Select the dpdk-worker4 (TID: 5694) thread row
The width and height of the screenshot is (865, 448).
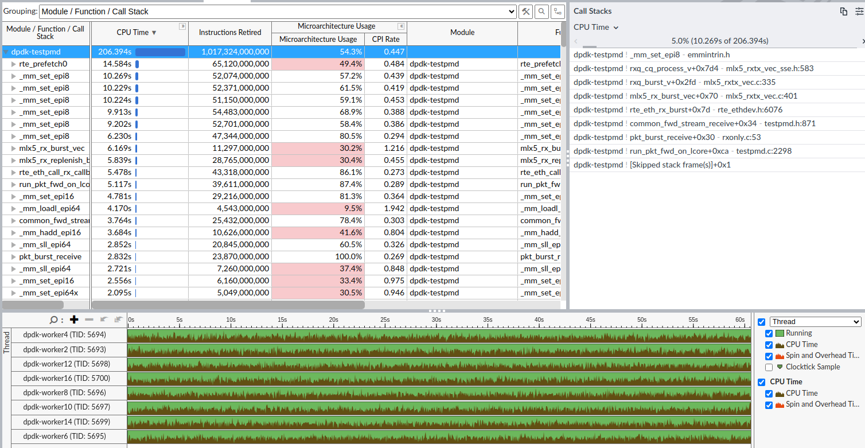[x=64, y=335]
